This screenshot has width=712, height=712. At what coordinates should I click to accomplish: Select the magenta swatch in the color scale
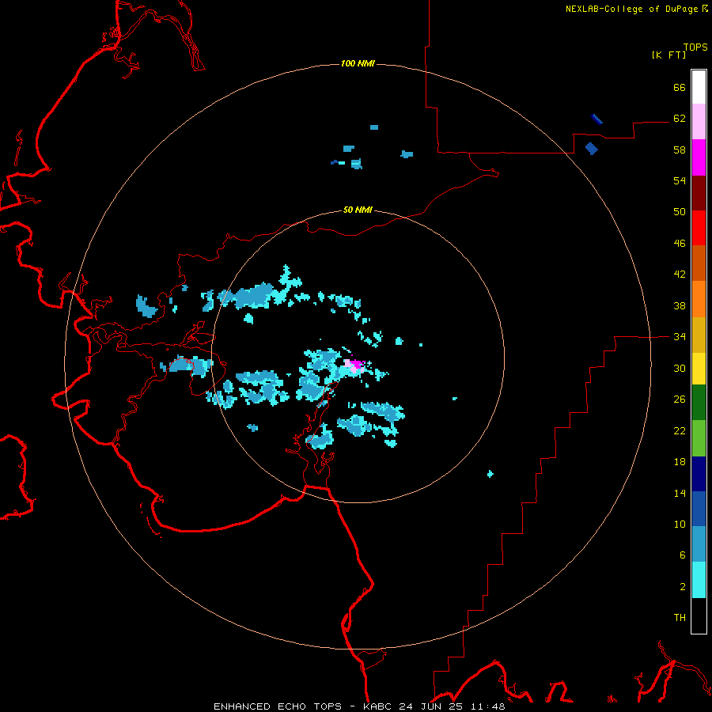(x=699, y=157)
